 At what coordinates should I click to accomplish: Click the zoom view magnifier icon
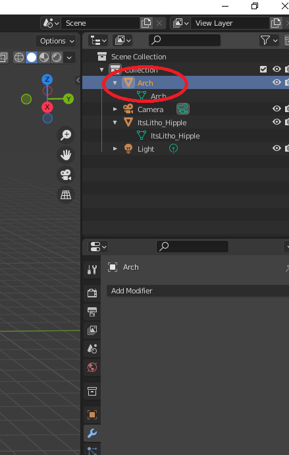(x=66, y=135)
